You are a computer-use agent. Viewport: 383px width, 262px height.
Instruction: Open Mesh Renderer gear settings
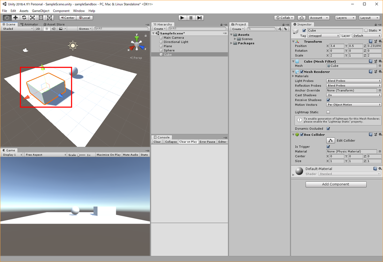380,72
